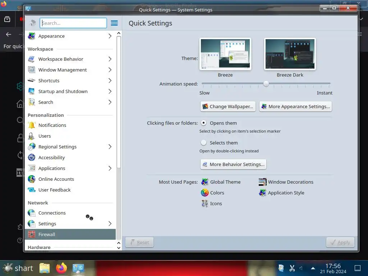The height and width of the screenshot is (276, 368).
Task: Click the Applications icon
Action: (32, 169)
